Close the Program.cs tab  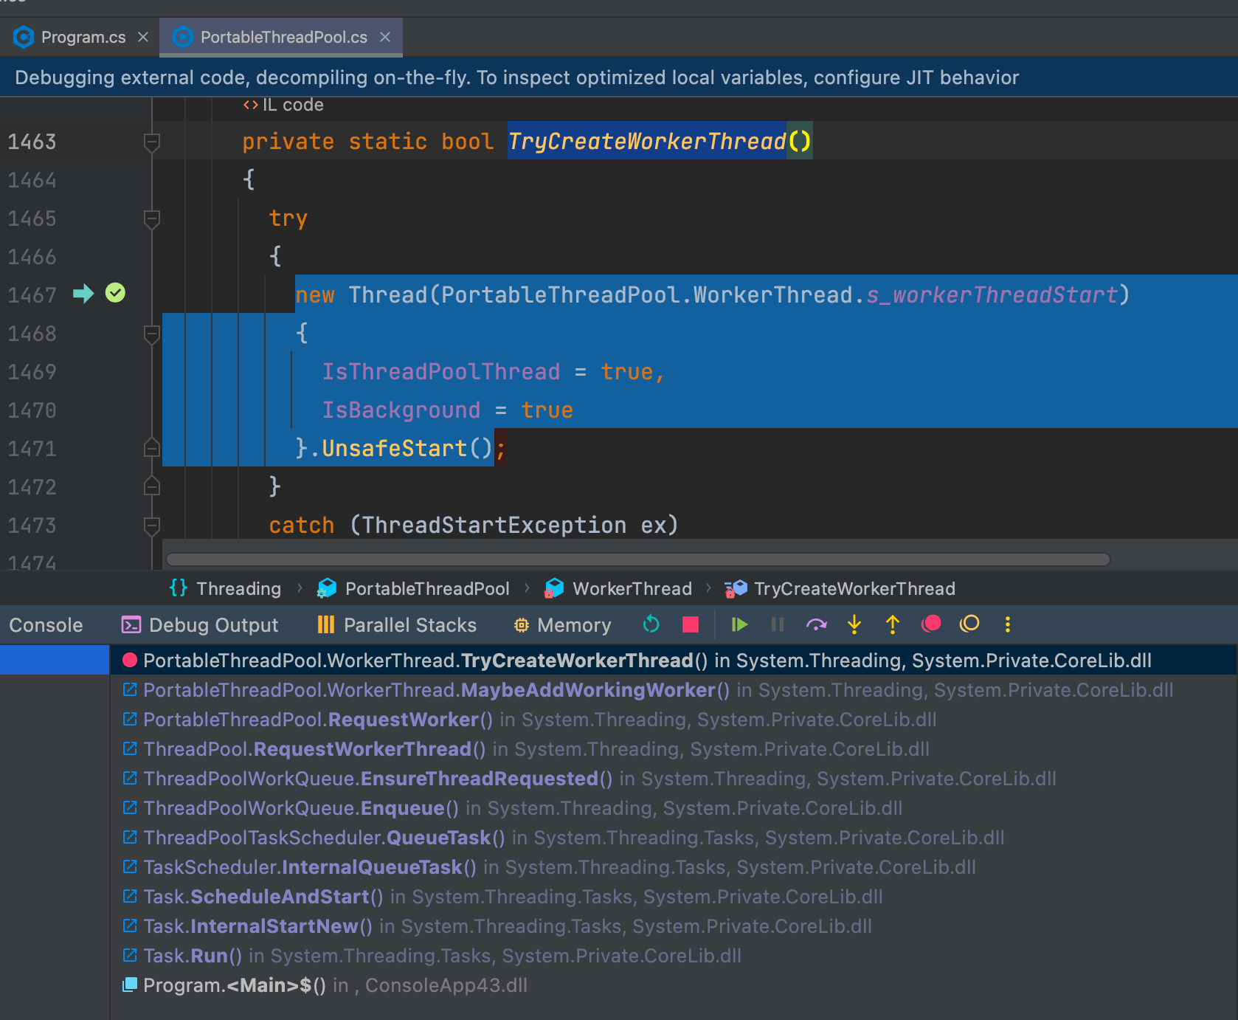coord(143,37)
